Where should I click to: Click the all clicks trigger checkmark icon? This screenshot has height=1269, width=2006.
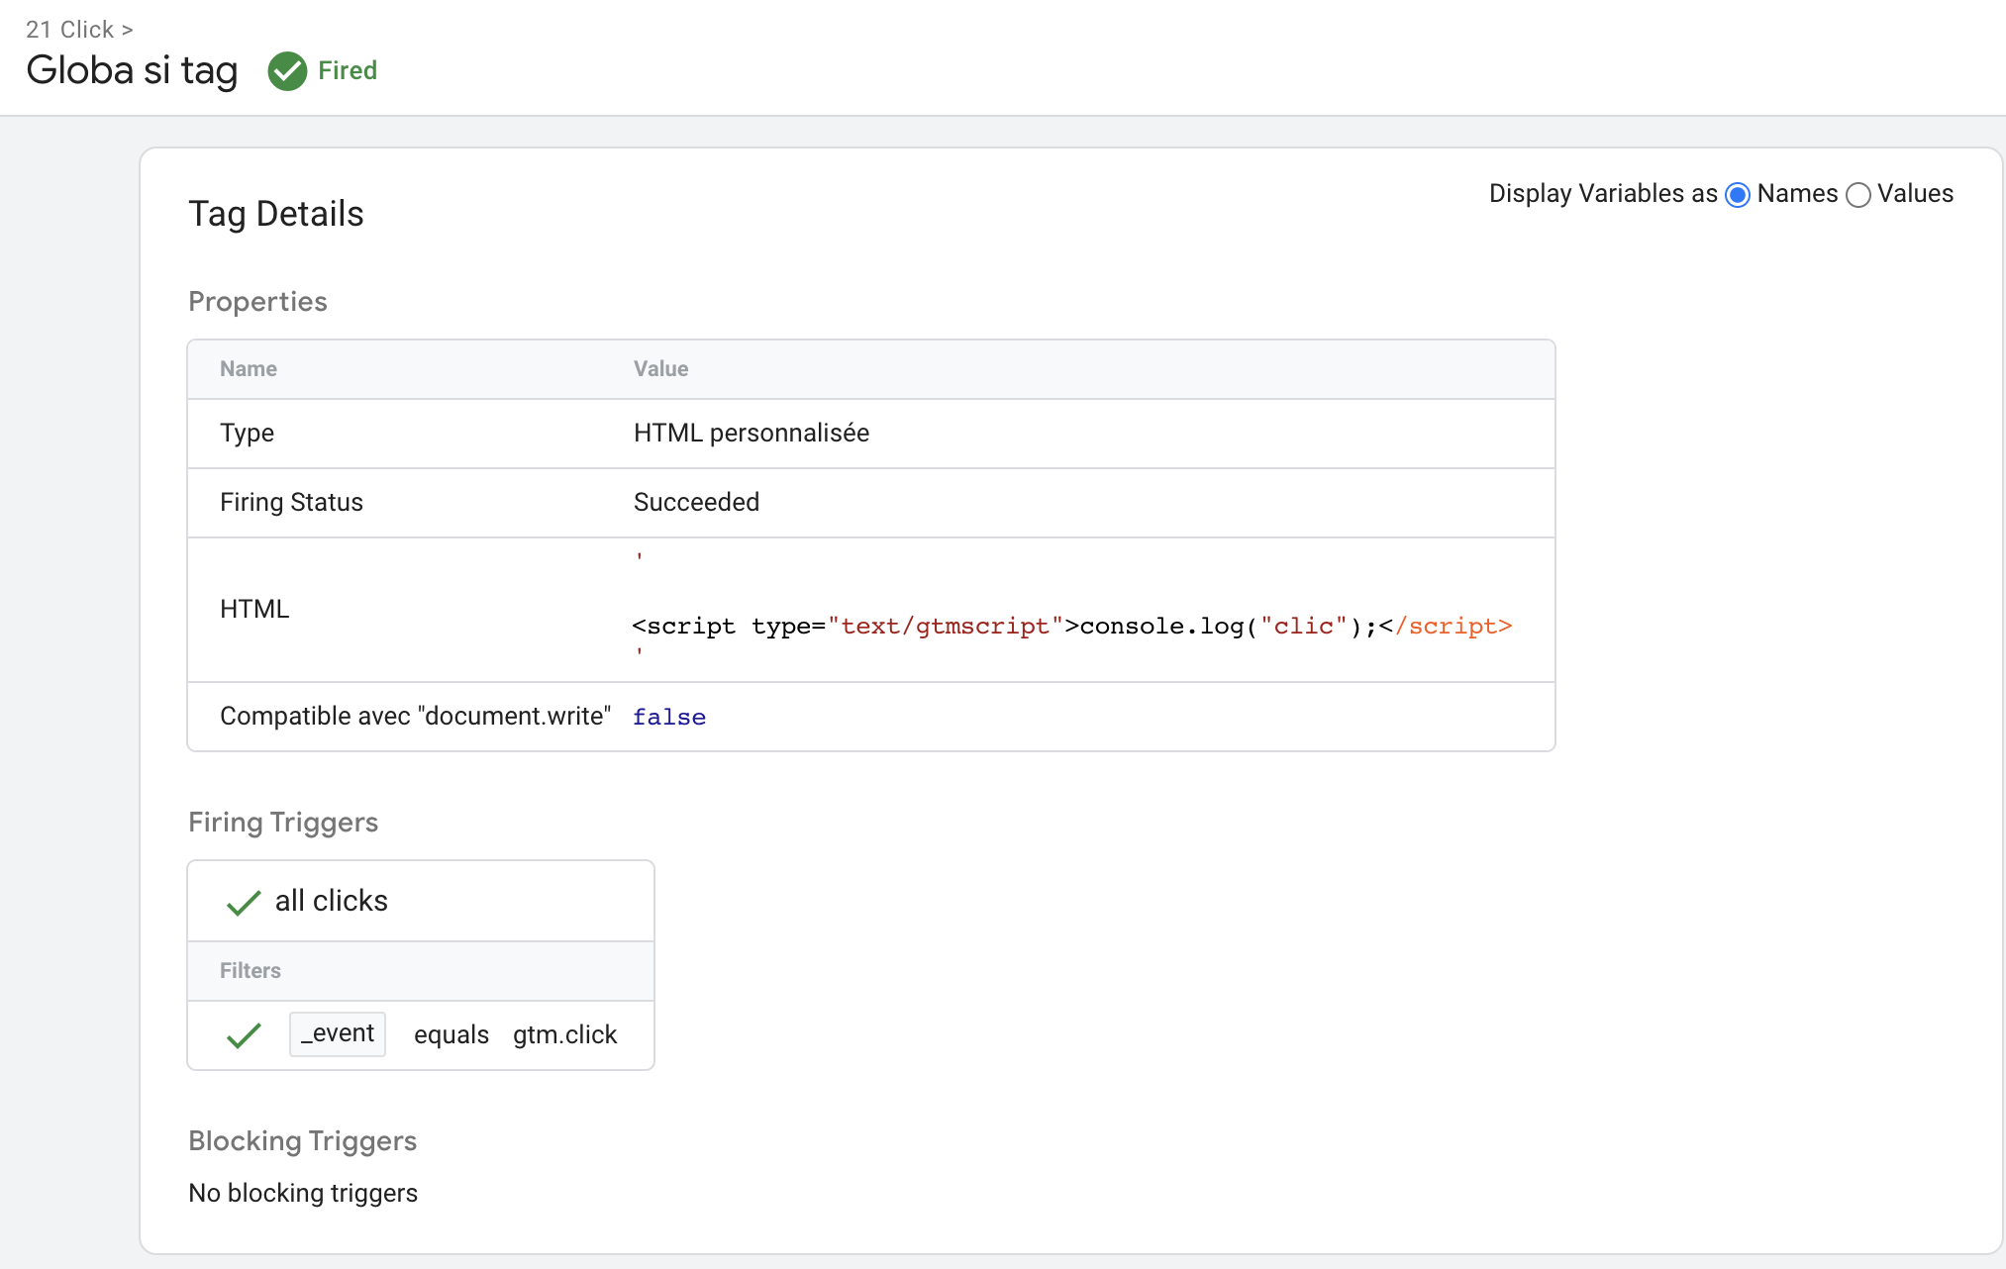tap(244, 902)
